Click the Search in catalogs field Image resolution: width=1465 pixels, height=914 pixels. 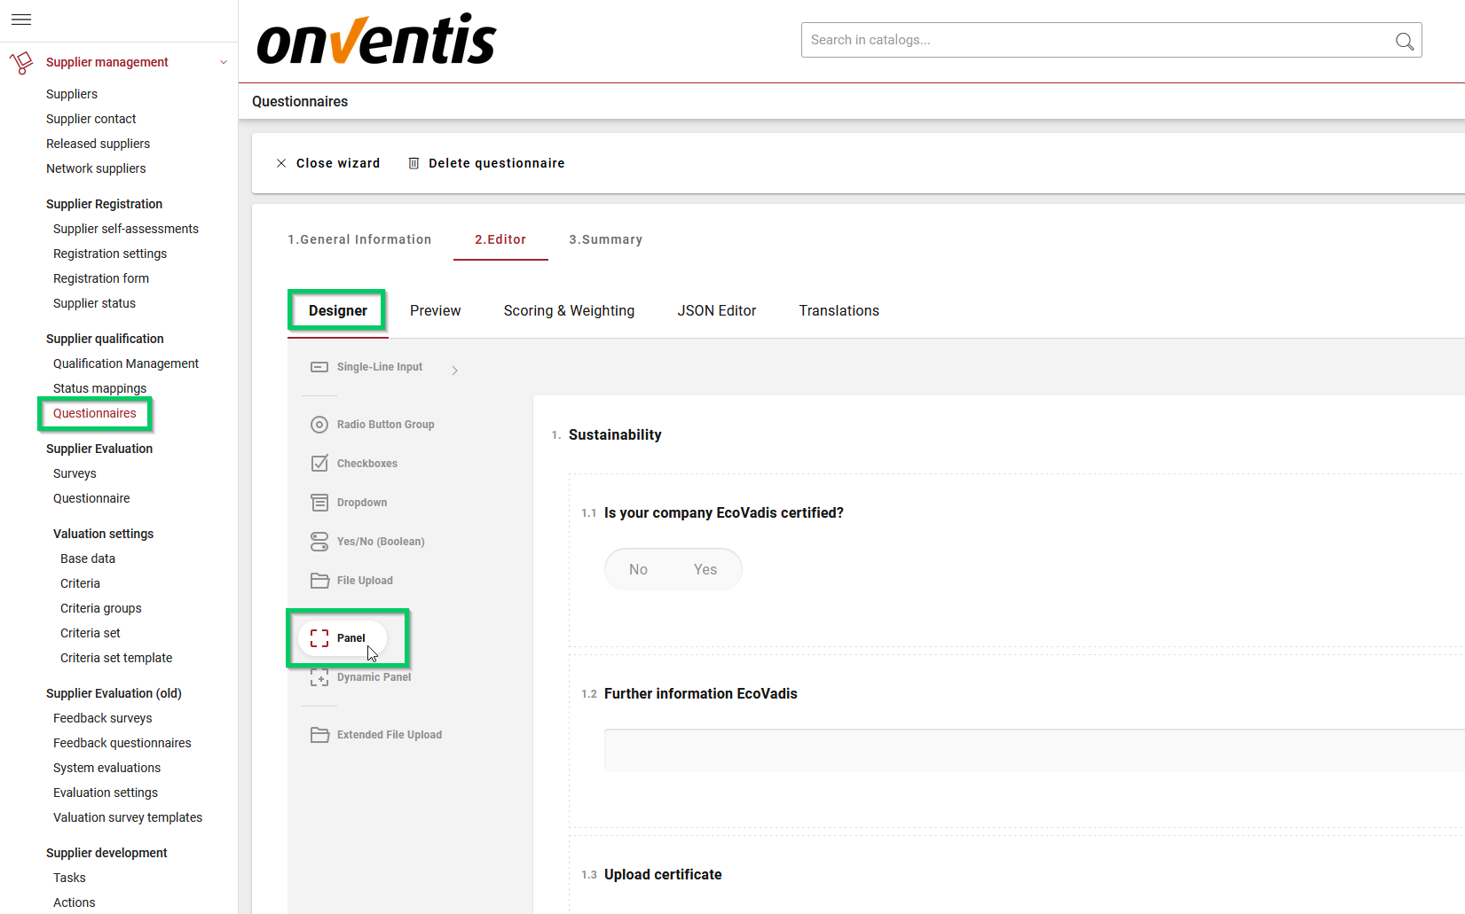click(1096, 40)
